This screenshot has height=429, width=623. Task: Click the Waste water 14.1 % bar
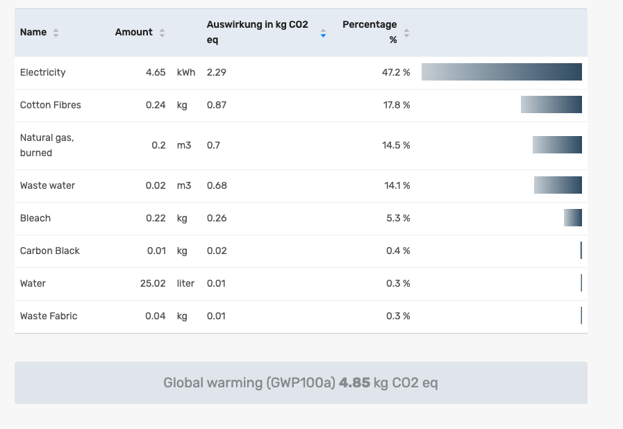click(x=558, y=185)
